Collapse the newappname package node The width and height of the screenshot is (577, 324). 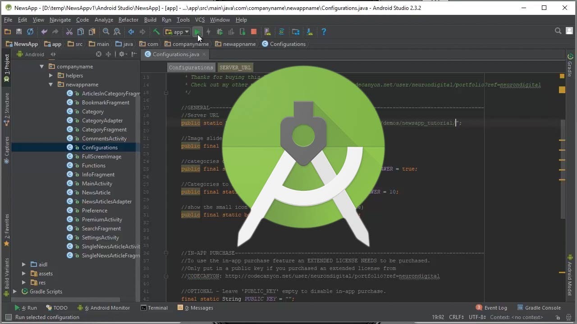(50, 85)
